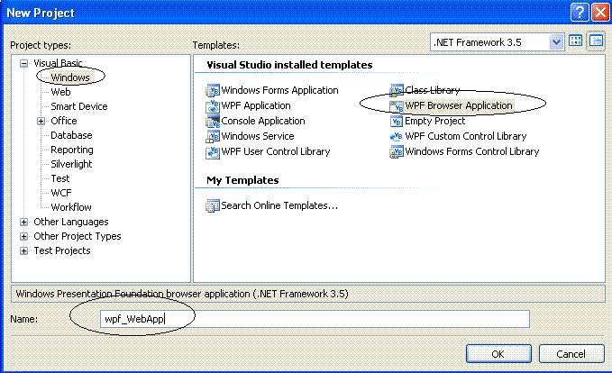Choose the 'WPF User Control Library' text
612x373 pixels.
pos(276,151)
